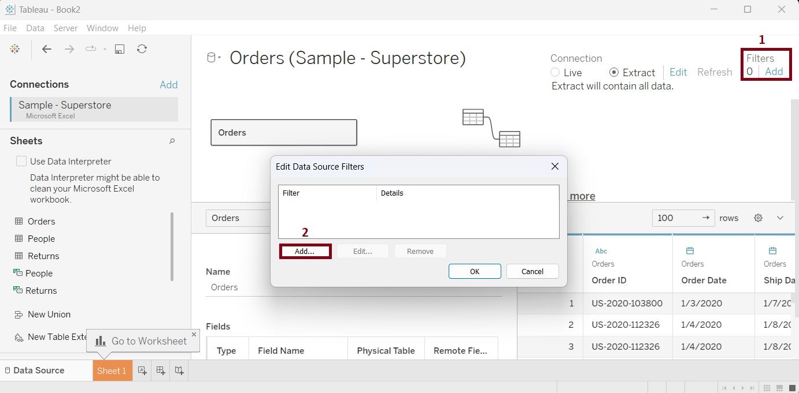Click the search icon beside Sheets
799x393 pixels.
click(172, 141)
